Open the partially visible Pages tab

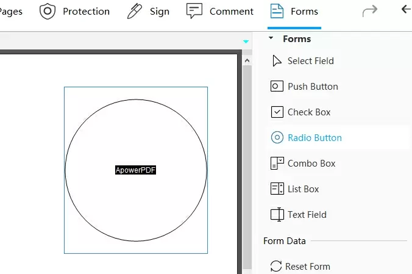click(x=11, y=12)
